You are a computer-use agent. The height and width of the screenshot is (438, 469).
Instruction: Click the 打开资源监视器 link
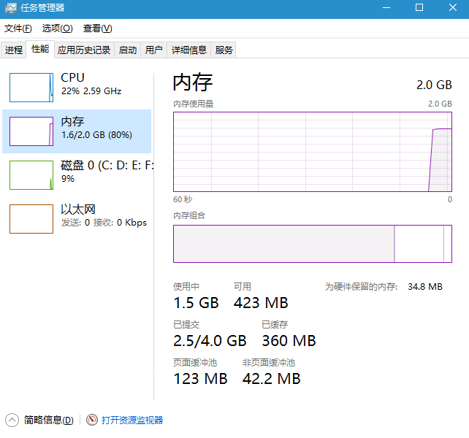tap(132, 420)
